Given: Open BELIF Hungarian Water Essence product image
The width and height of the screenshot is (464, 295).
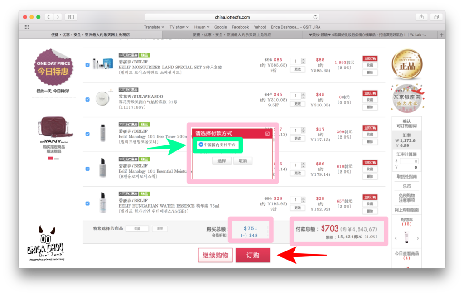Looking at the screenshot, I should [x=103, y=203].
